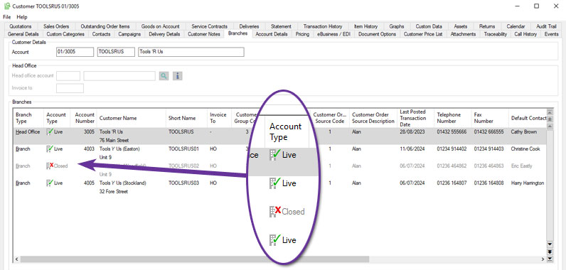Open the Assets tab
566x270 pixels.
(461, 26)
